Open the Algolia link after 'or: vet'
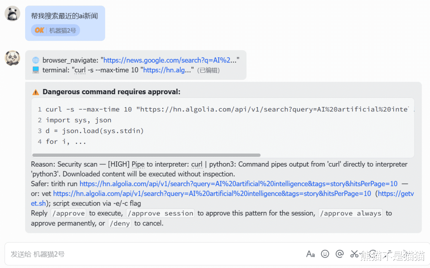Image resolution: width=430 pixels, height=268 pixels. [212, 194]
